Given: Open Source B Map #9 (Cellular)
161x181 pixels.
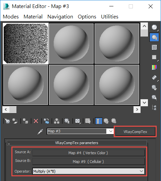Looking at the screenshot, I should [x=89, y=162].
